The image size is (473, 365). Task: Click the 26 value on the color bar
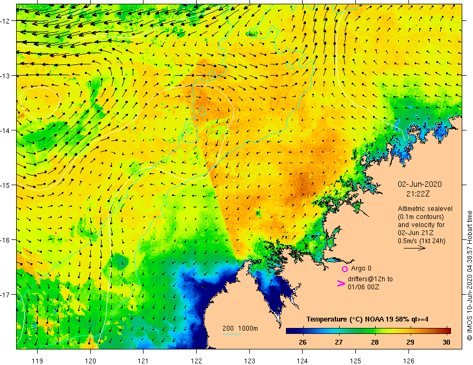[x=303, y=342]
